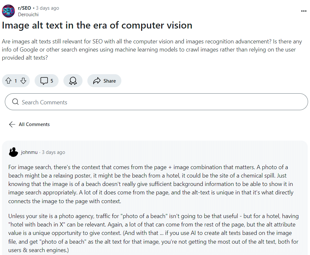Click the magnifier icon in comment search
The width and height of the screenshot is (310, 255).
15,102
